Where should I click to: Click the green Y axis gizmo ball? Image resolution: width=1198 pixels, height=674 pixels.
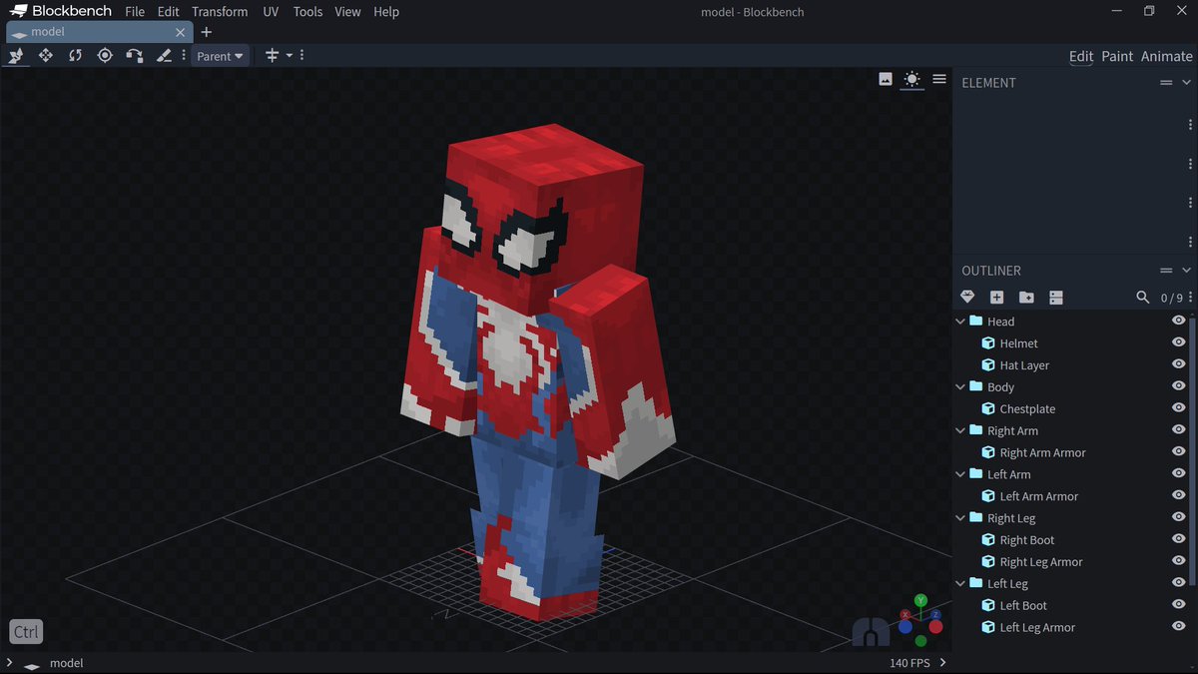click(920, 600)
